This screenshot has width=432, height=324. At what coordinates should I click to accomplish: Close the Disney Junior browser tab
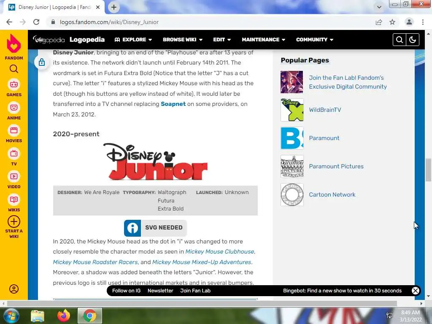click(98, 7)
